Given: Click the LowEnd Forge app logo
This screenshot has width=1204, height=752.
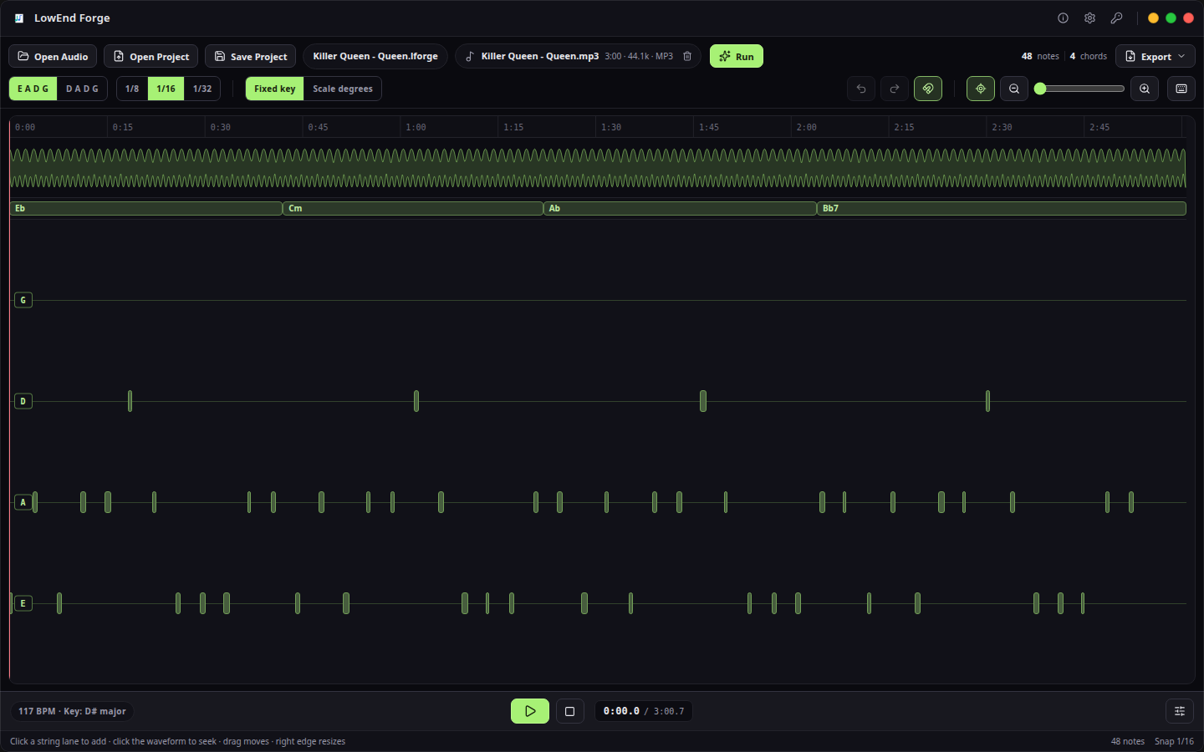Looking at the screenshot, I should click(x=19, y=18).
